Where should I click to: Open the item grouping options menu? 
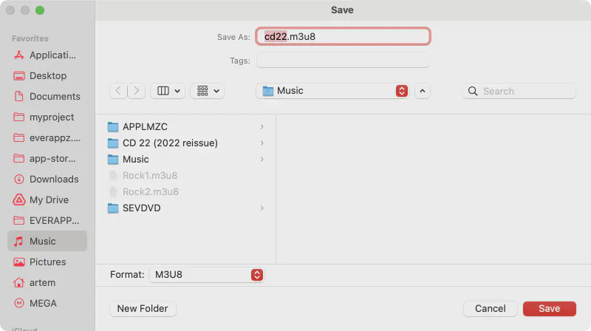207,91
